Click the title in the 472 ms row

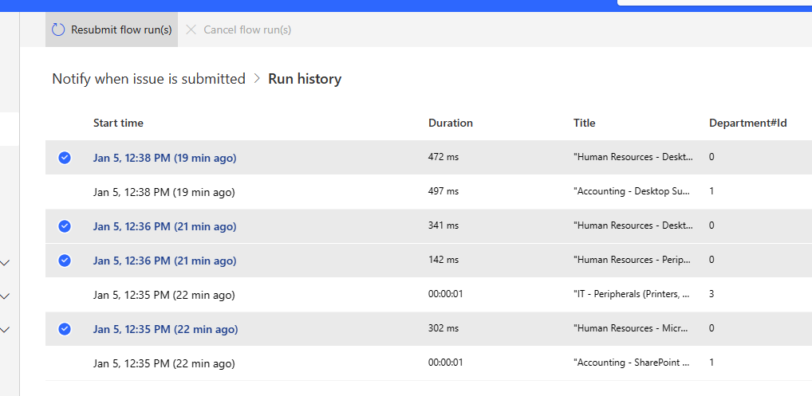[x=633, y=157]
